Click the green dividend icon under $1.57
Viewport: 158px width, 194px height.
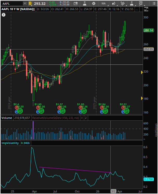coord(63,111)
